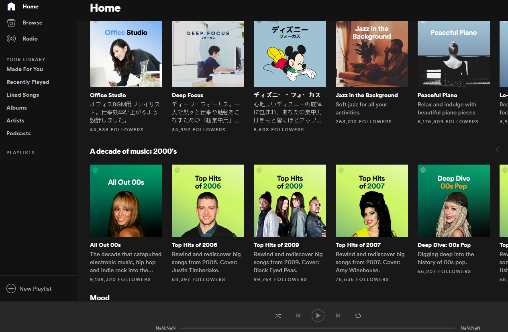Open Recently Played
508x332 pixels.
click(28, 82)
